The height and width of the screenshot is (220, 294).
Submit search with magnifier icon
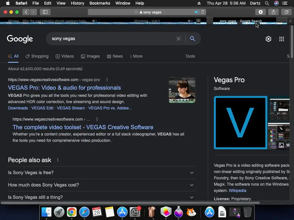193,39
